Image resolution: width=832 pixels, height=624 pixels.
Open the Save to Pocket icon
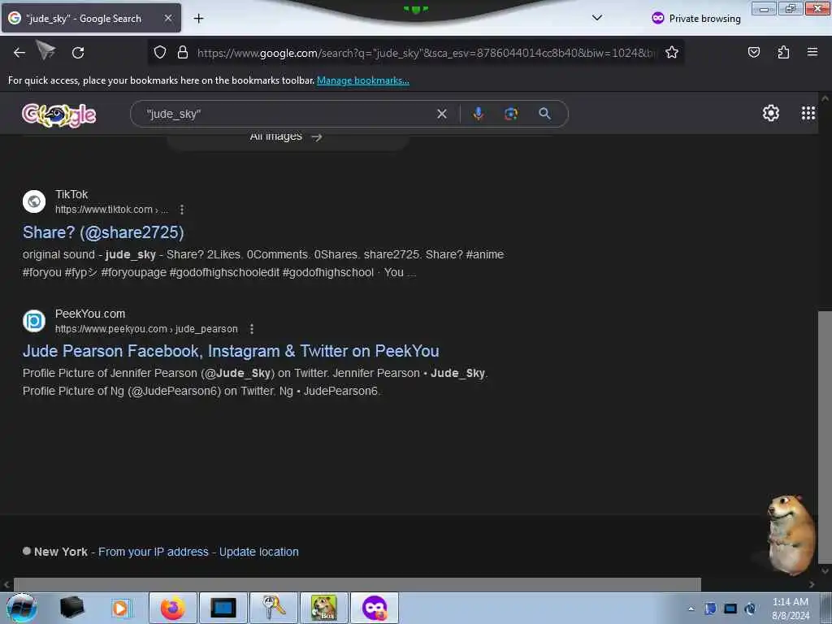coord(753,53)
